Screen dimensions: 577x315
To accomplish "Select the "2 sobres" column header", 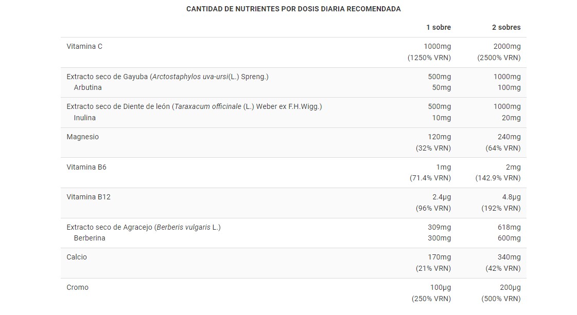I will pyautogui.click(x=506, y=27).
